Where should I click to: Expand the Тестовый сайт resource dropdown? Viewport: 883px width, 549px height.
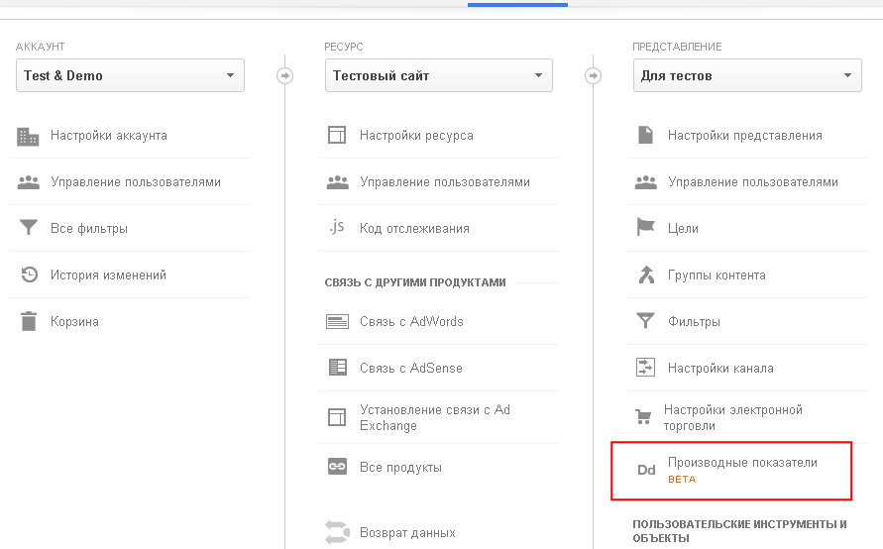pyautogui.click(x=438, y=75)
